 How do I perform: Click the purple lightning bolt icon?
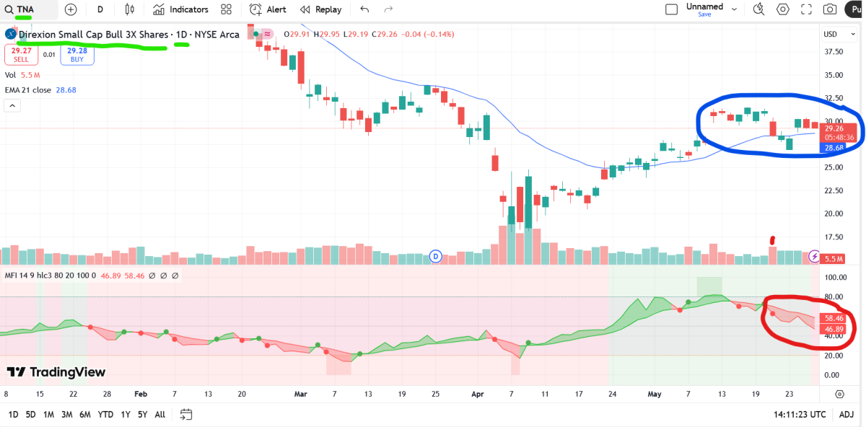tap(814, 256)
